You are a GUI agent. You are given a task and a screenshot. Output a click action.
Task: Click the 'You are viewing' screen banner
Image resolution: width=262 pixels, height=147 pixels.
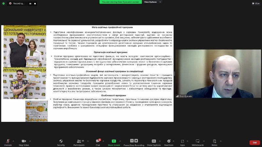121,2
